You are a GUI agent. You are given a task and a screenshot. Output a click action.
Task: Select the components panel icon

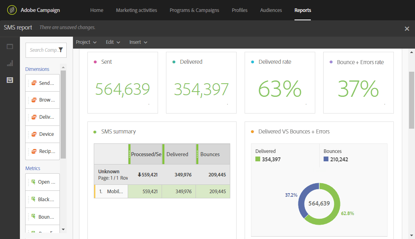(x=10, y=80)
